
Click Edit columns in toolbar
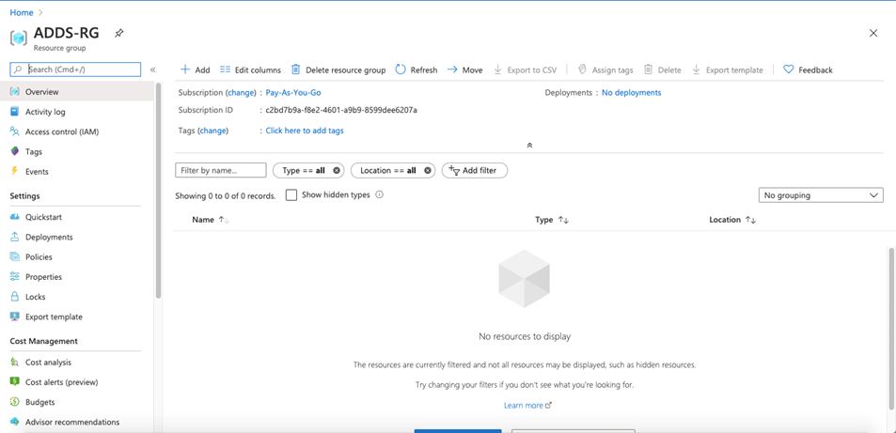[250, 70]
